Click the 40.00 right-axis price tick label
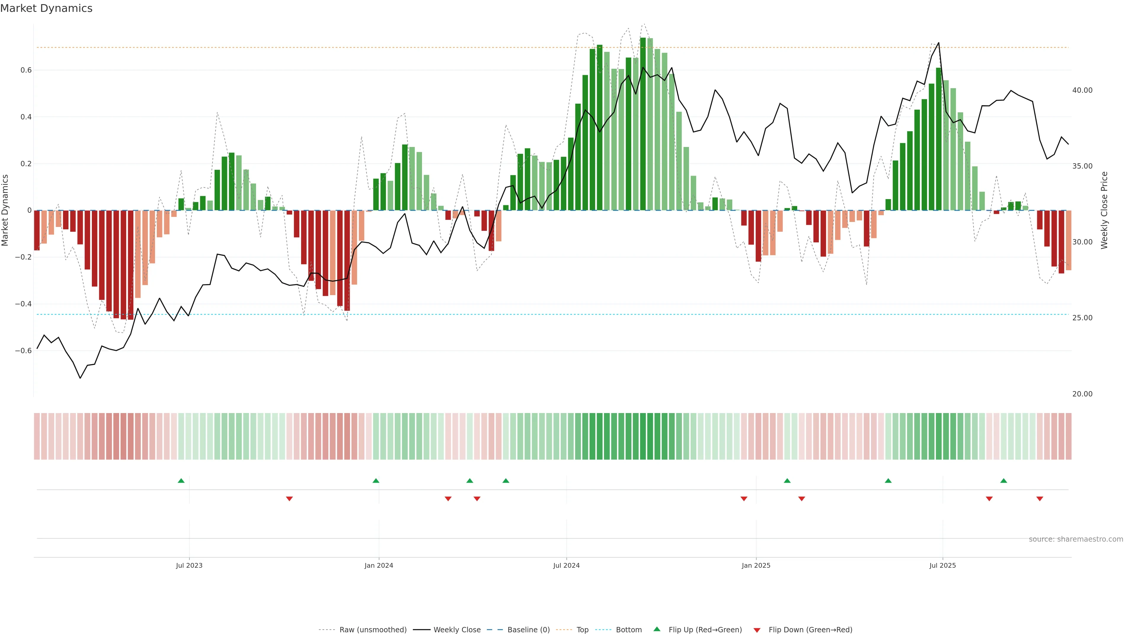Image resolution: width=1138 pixels, height=640 pixels. click(1082, 90)
